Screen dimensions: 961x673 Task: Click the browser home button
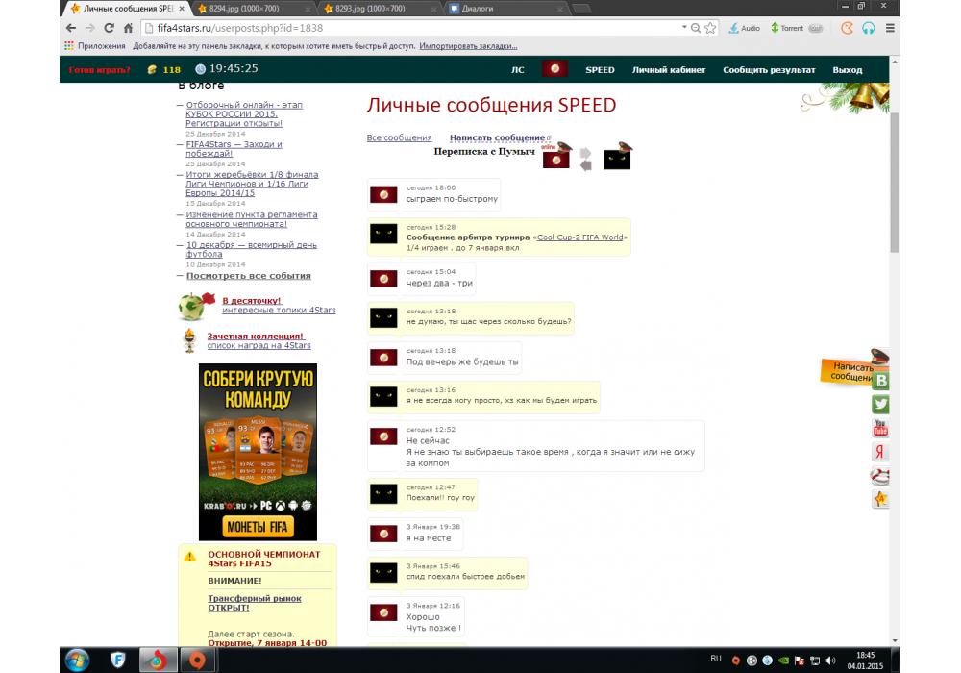click(x=128, y=28)
